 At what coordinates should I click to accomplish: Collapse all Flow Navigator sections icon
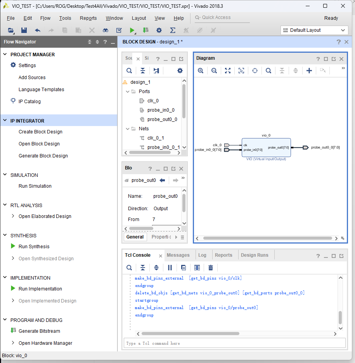[x=90, y=42]
